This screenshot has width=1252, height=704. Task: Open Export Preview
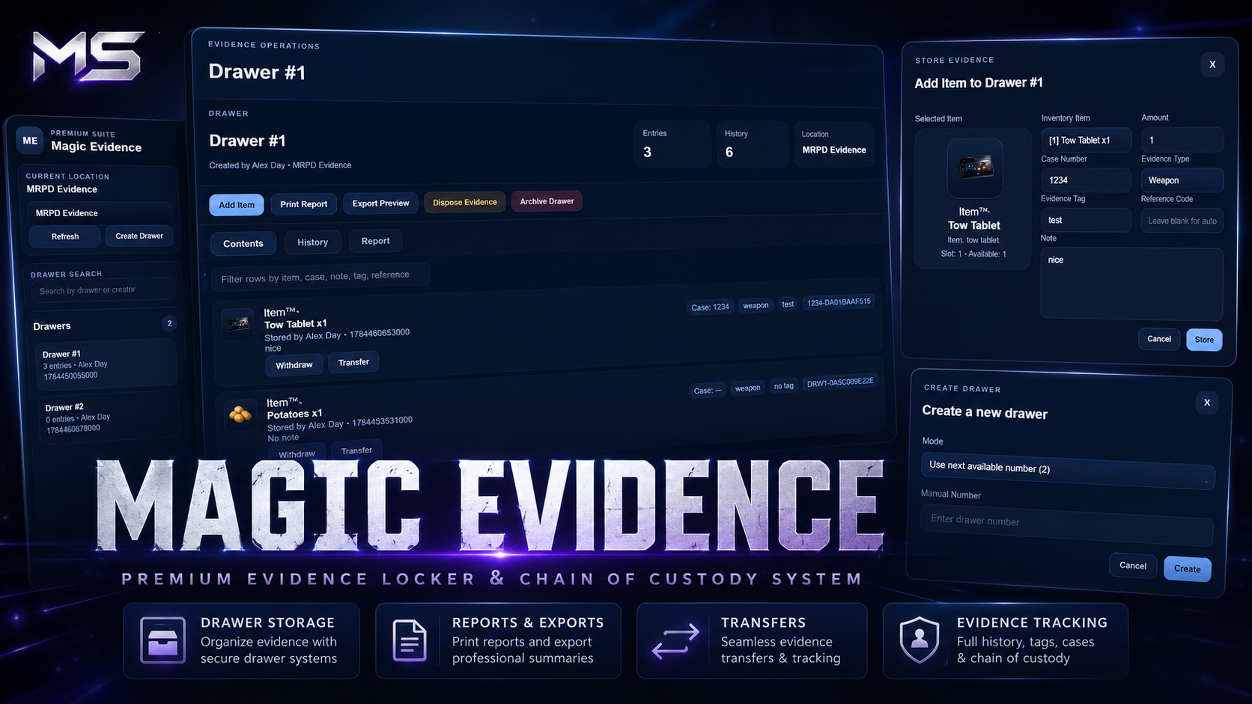pos(380,203)
